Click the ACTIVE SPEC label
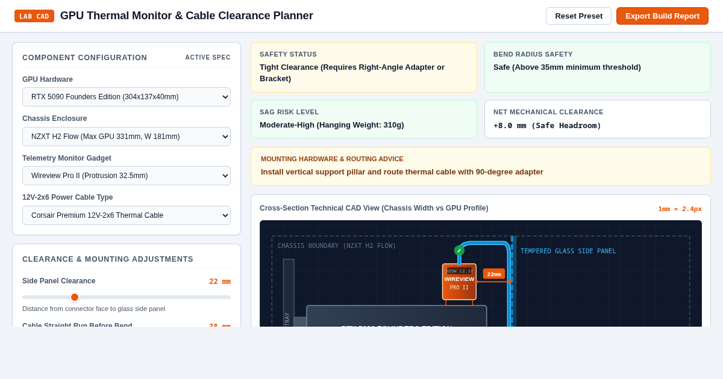This screenshot has width=723, height=379. pos(208,58)
